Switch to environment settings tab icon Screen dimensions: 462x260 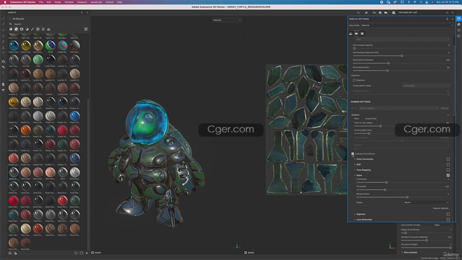point(351,34)
